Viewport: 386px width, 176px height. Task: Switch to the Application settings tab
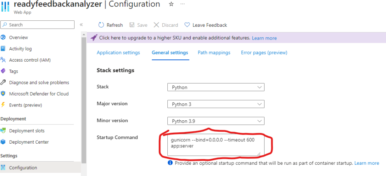tap(118, 53)
